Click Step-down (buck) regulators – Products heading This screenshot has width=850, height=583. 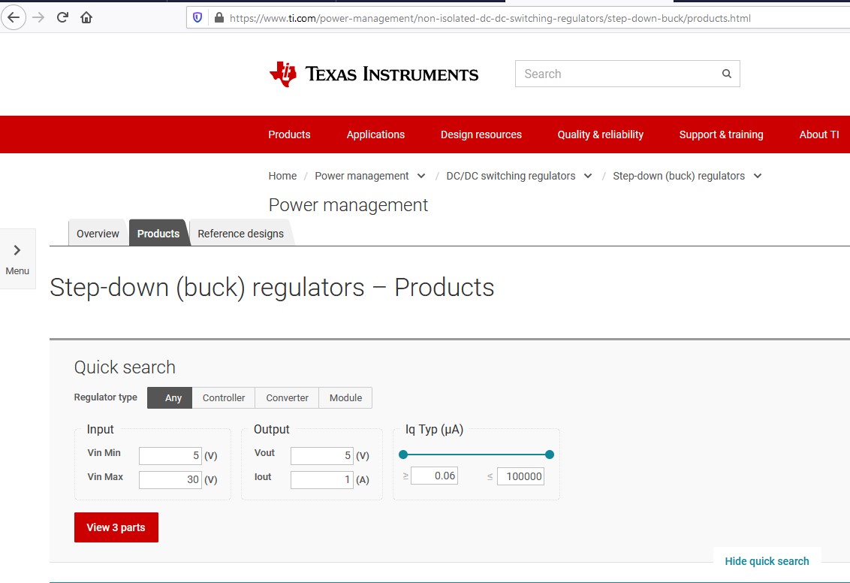pos(272,288)
